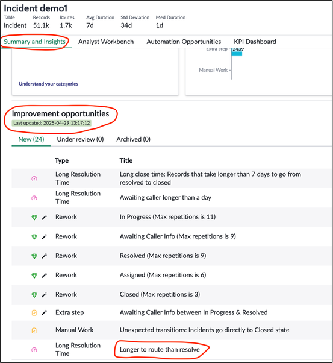Follow the Understand your categories link

click(48, 84)
